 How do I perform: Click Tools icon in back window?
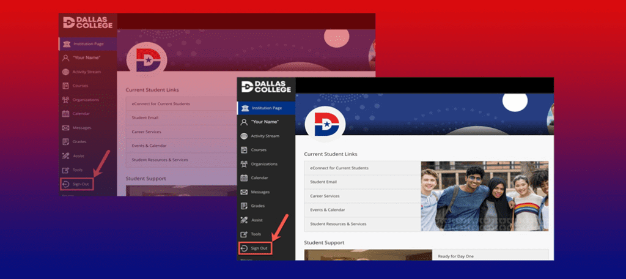click(x=66, y=170)
